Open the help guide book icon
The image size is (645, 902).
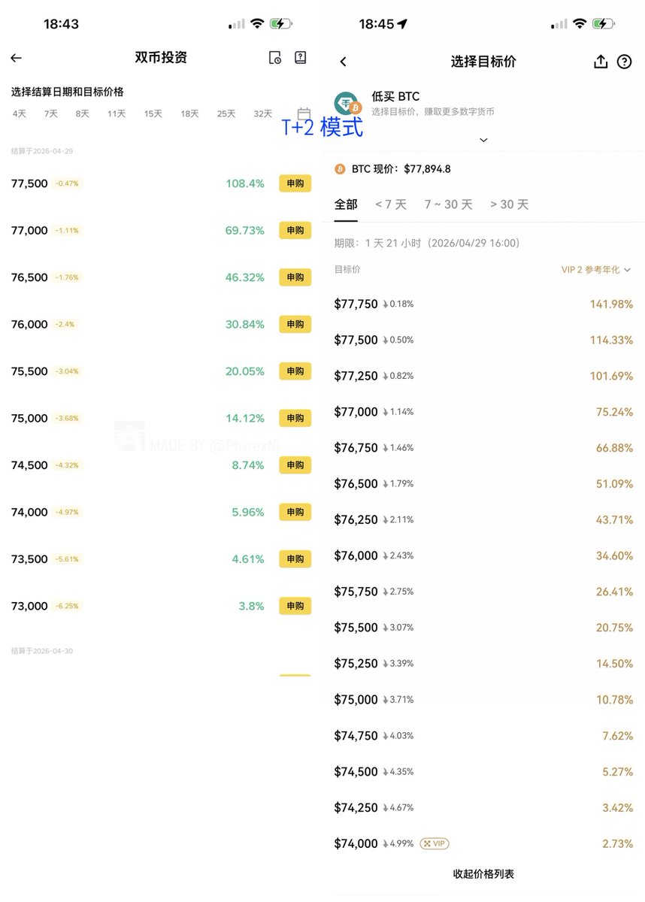pyautogui.click(x=300, y=57)
